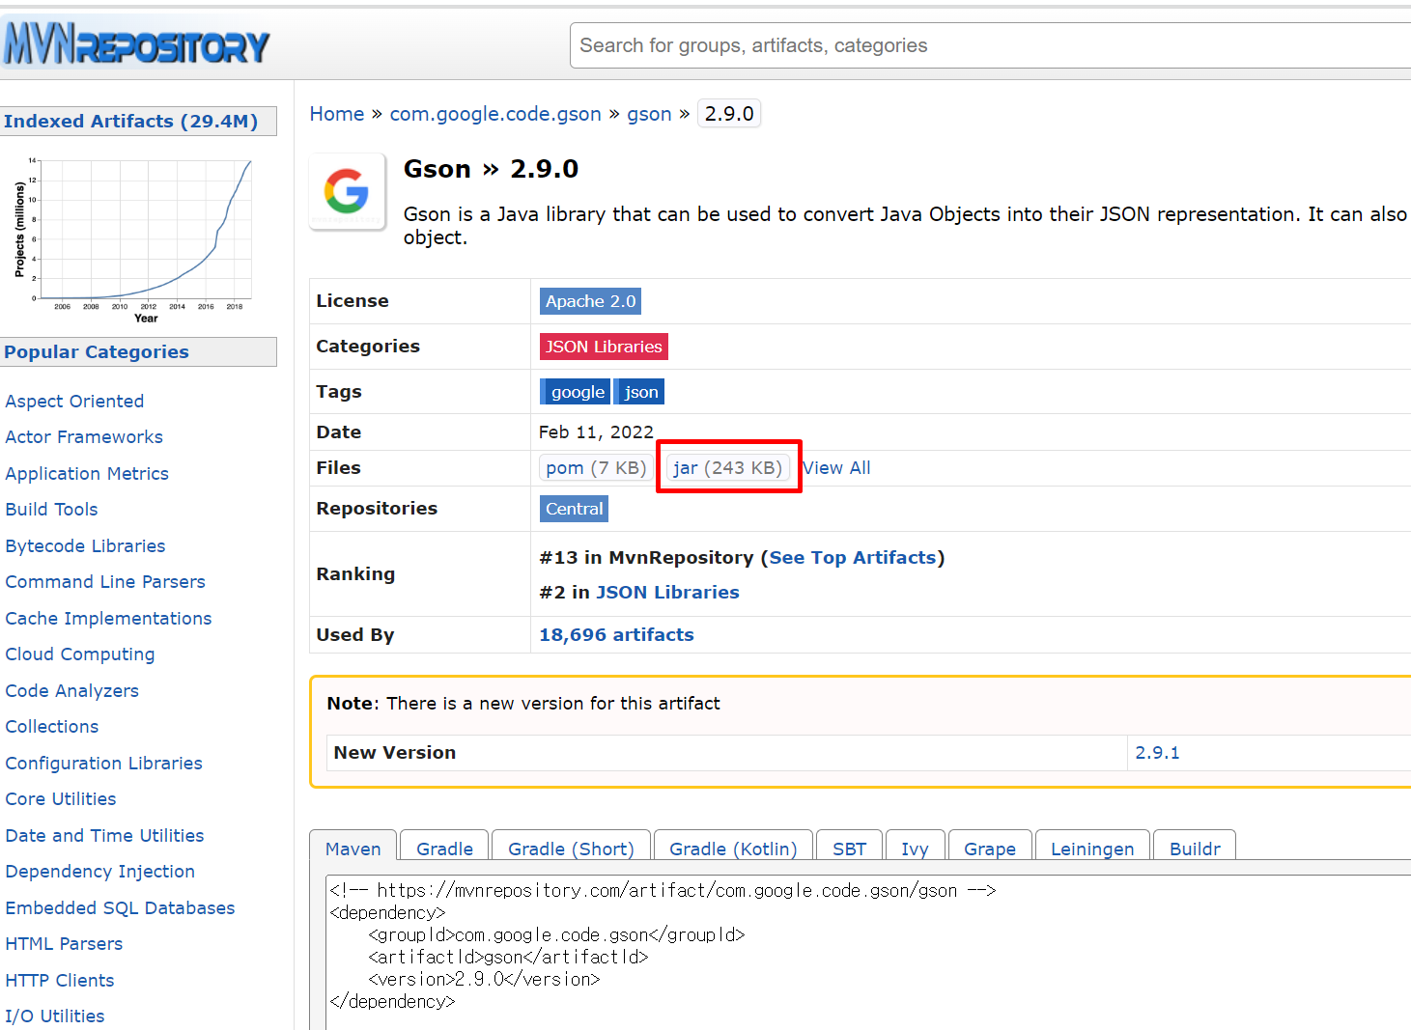The width and height of the screenshot is (1411, 1030).
Task: Download the pom (7 KB) file
Action: pos(595,468)
